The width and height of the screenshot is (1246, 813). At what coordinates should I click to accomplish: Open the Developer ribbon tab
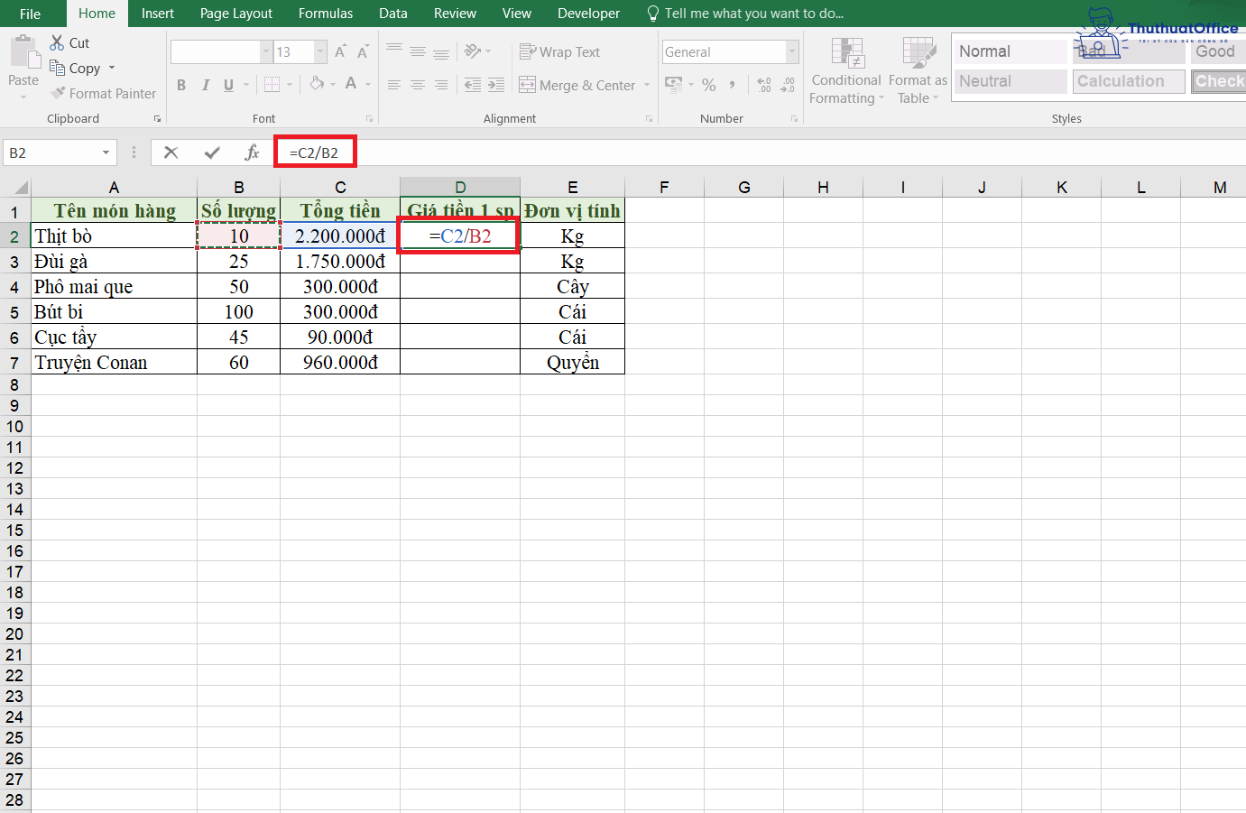tap(588, 13)
